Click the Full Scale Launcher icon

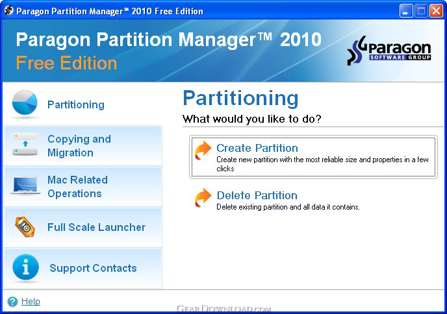25,227
